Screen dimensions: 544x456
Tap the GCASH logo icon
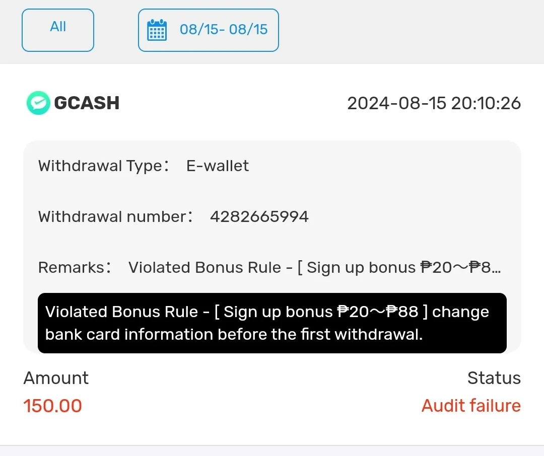pos(38,103)
